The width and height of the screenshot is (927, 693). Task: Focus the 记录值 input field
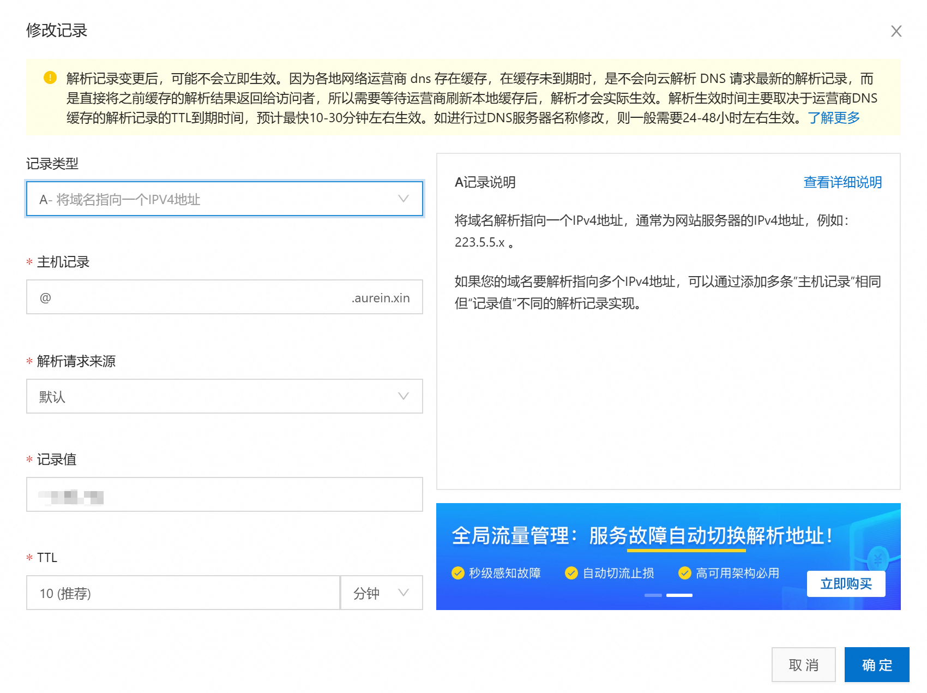225,494
